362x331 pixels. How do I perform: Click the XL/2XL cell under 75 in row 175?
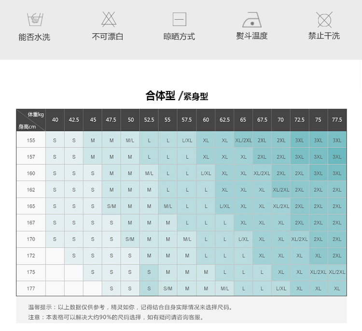[318, 272]
